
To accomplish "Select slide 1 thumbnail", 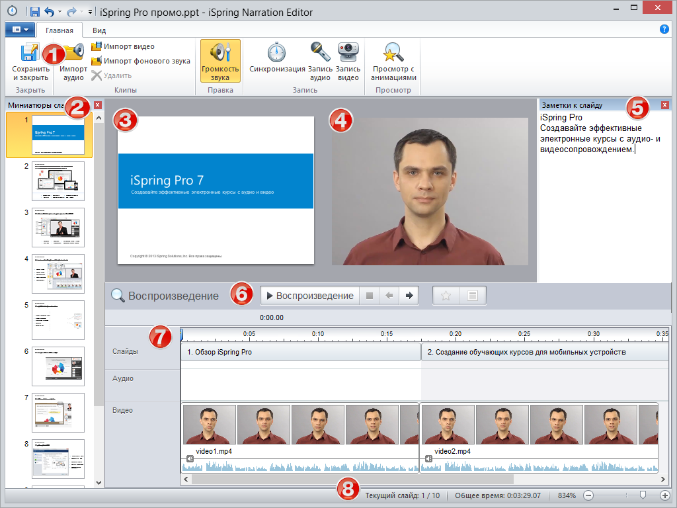I will pos(58,135).
